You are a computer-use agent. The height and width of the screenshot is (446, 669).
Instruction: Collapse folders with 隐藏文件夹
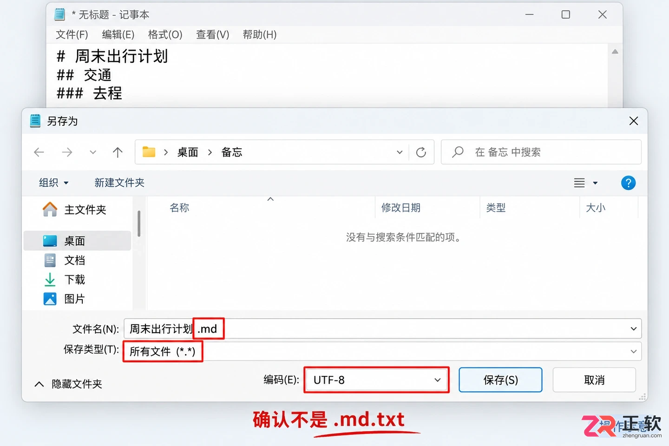(68, 384)
